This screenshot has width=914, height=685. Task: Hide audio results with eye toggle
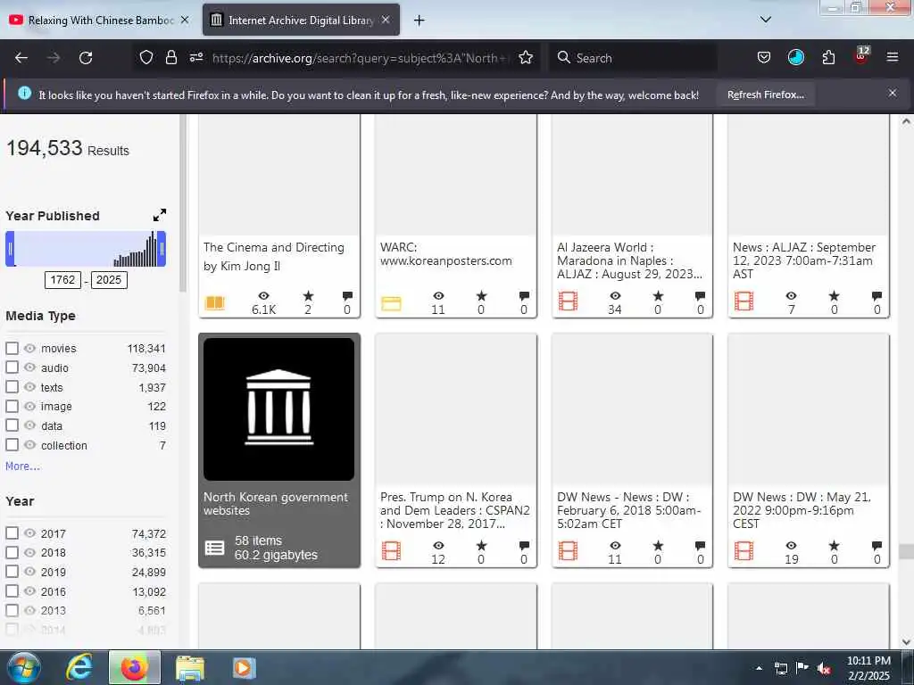point(29,367)
